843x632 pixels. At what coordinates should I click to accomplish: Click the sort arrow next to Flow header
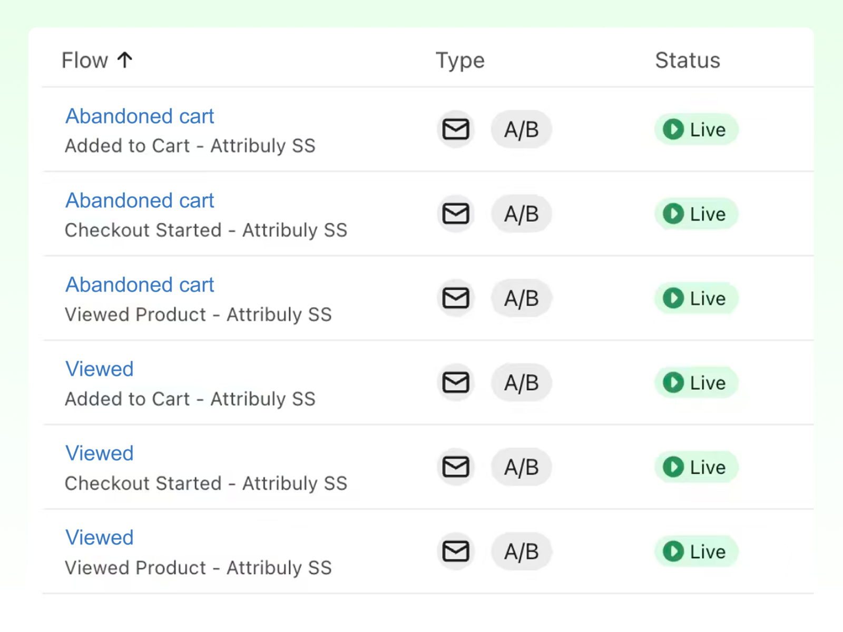click(125, 60)
